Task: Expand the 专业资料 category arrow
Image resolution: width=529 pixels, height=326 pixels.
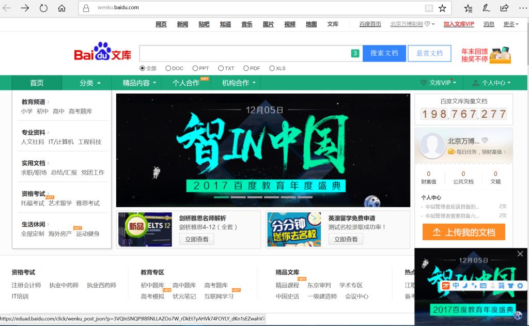Action: [48, 132]
